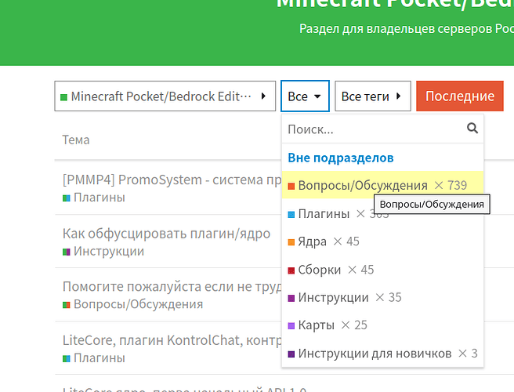This screenshot has width=514, height=392.
Task: Open topic Помогите пожалуйста если не трудно
Action: (x=172, y=287)
